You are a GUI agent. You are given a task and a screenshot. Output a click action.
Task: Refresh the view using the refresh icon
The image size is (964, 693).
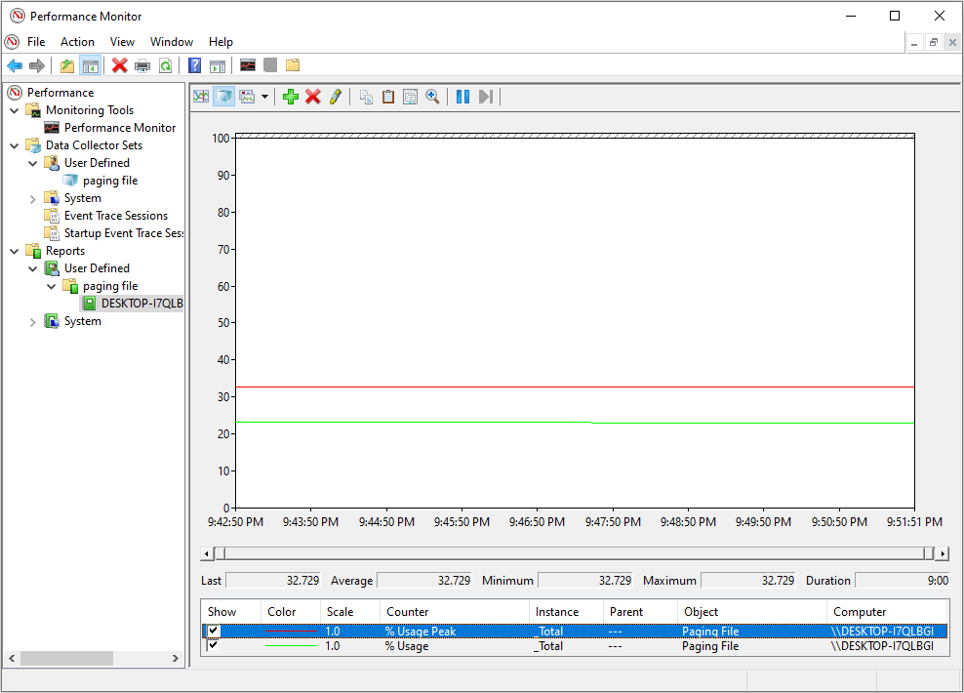[x=167, y=65]
